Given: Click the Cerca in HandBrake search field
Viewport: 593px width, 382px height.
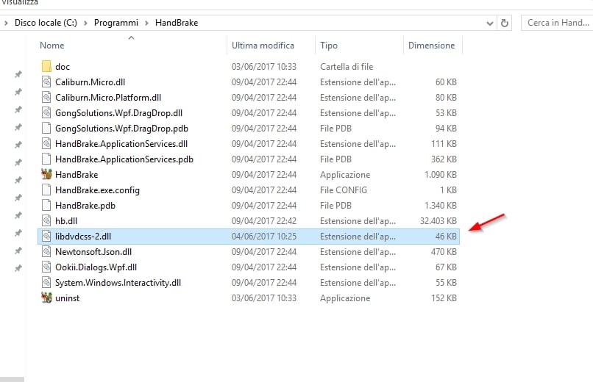Looking at the screenshot, I should tap(557, 23).
